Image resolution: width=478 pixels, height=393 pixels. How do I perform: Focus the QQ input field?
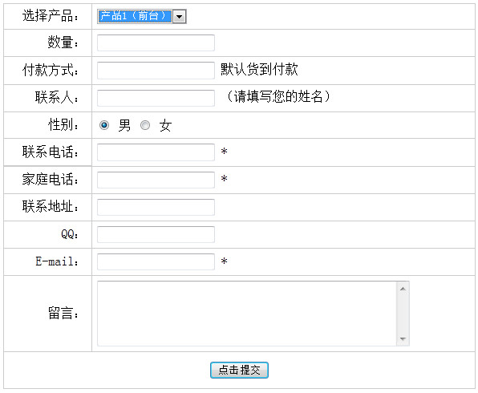[x=156, y=234]
